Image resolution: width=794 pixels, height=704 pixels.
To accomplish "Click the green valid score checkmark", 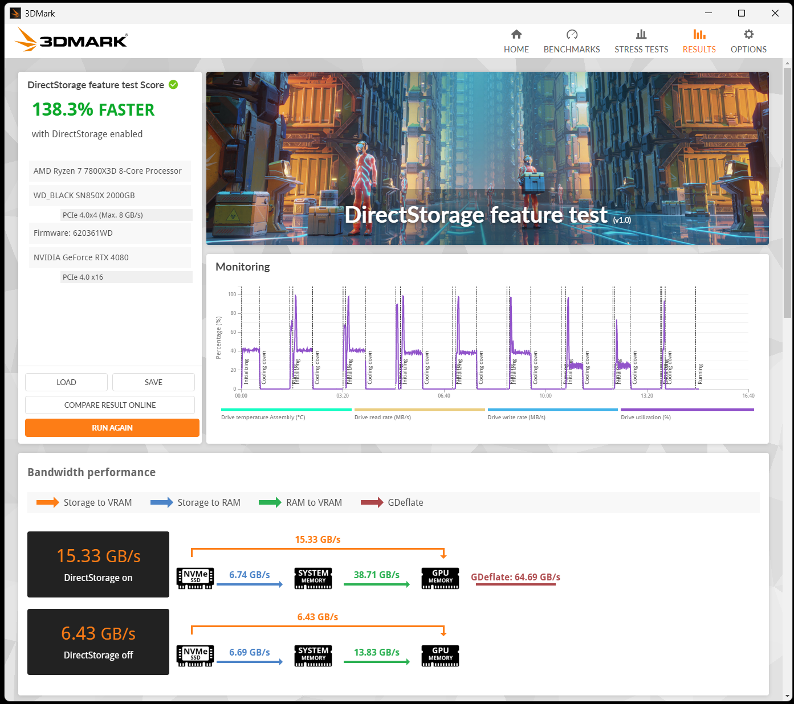I will 173,85.
